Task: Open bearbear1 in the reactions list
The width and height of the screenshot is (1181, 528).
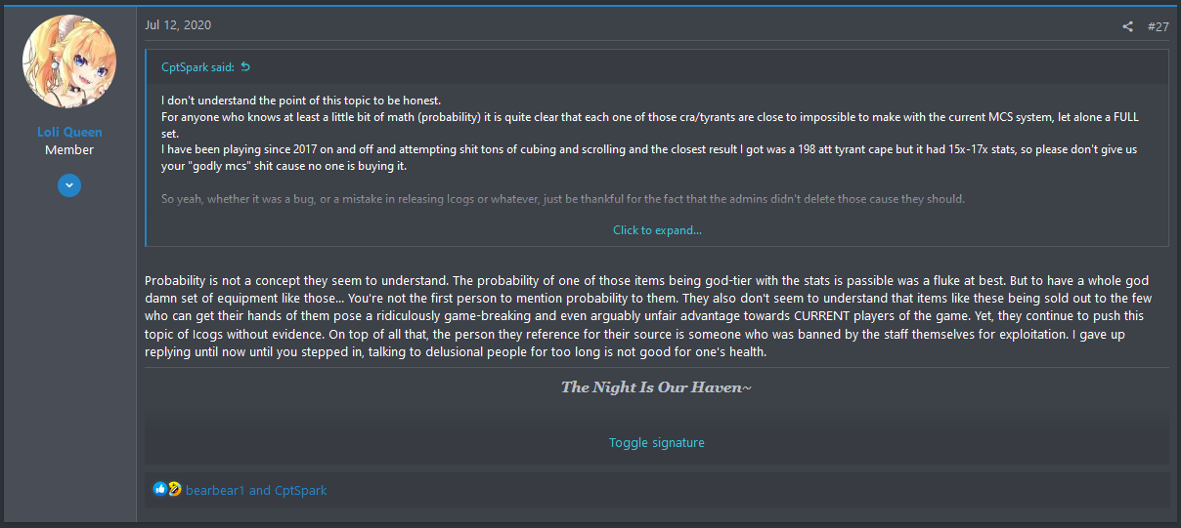Action: pyautogui.click(x=215, y=490)
